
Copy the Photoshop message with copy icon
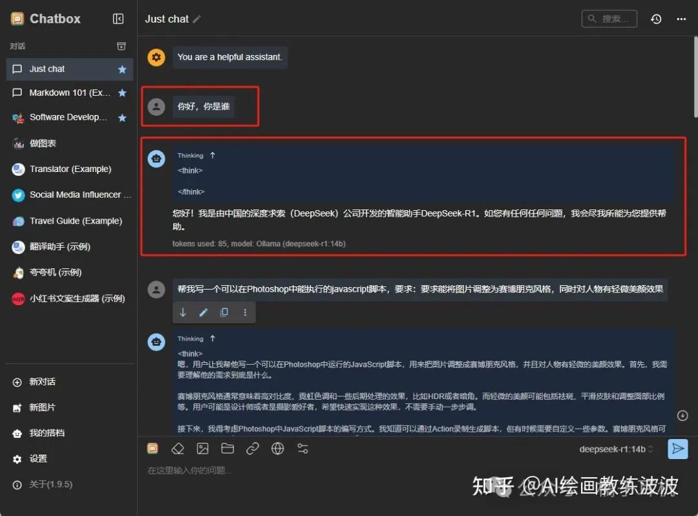point(224,312)
